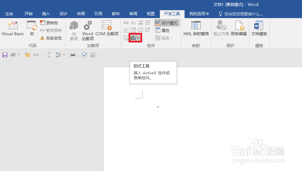The height and width of the screenshot is (171, 302).
Task: Toggle the checkbox in quick access toolbar
Action: pos(85,55)
